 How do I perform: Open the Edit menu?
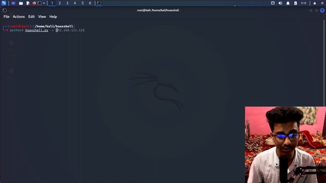tap(32, 17)
